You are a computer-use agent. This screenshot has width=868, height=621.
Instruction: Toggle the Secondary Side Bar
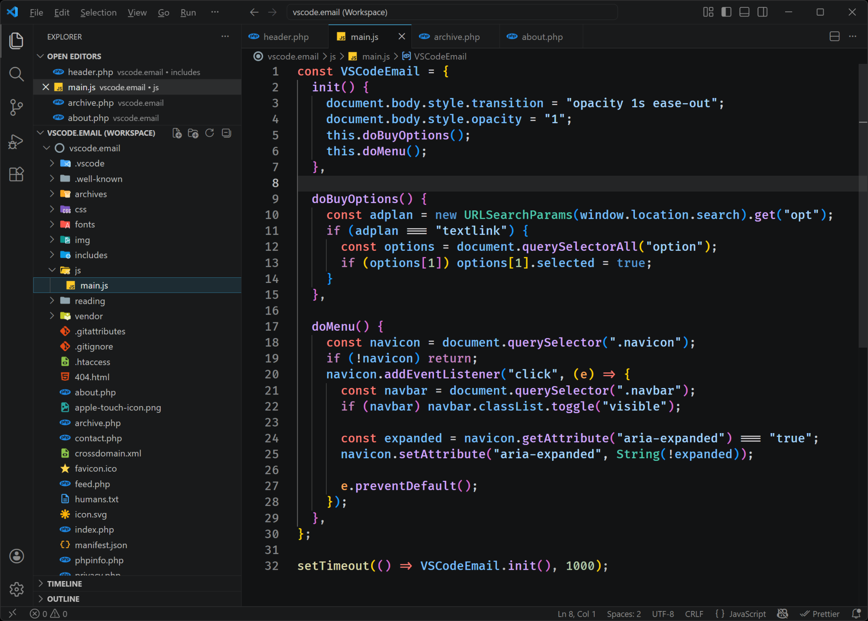pos(763,12)
